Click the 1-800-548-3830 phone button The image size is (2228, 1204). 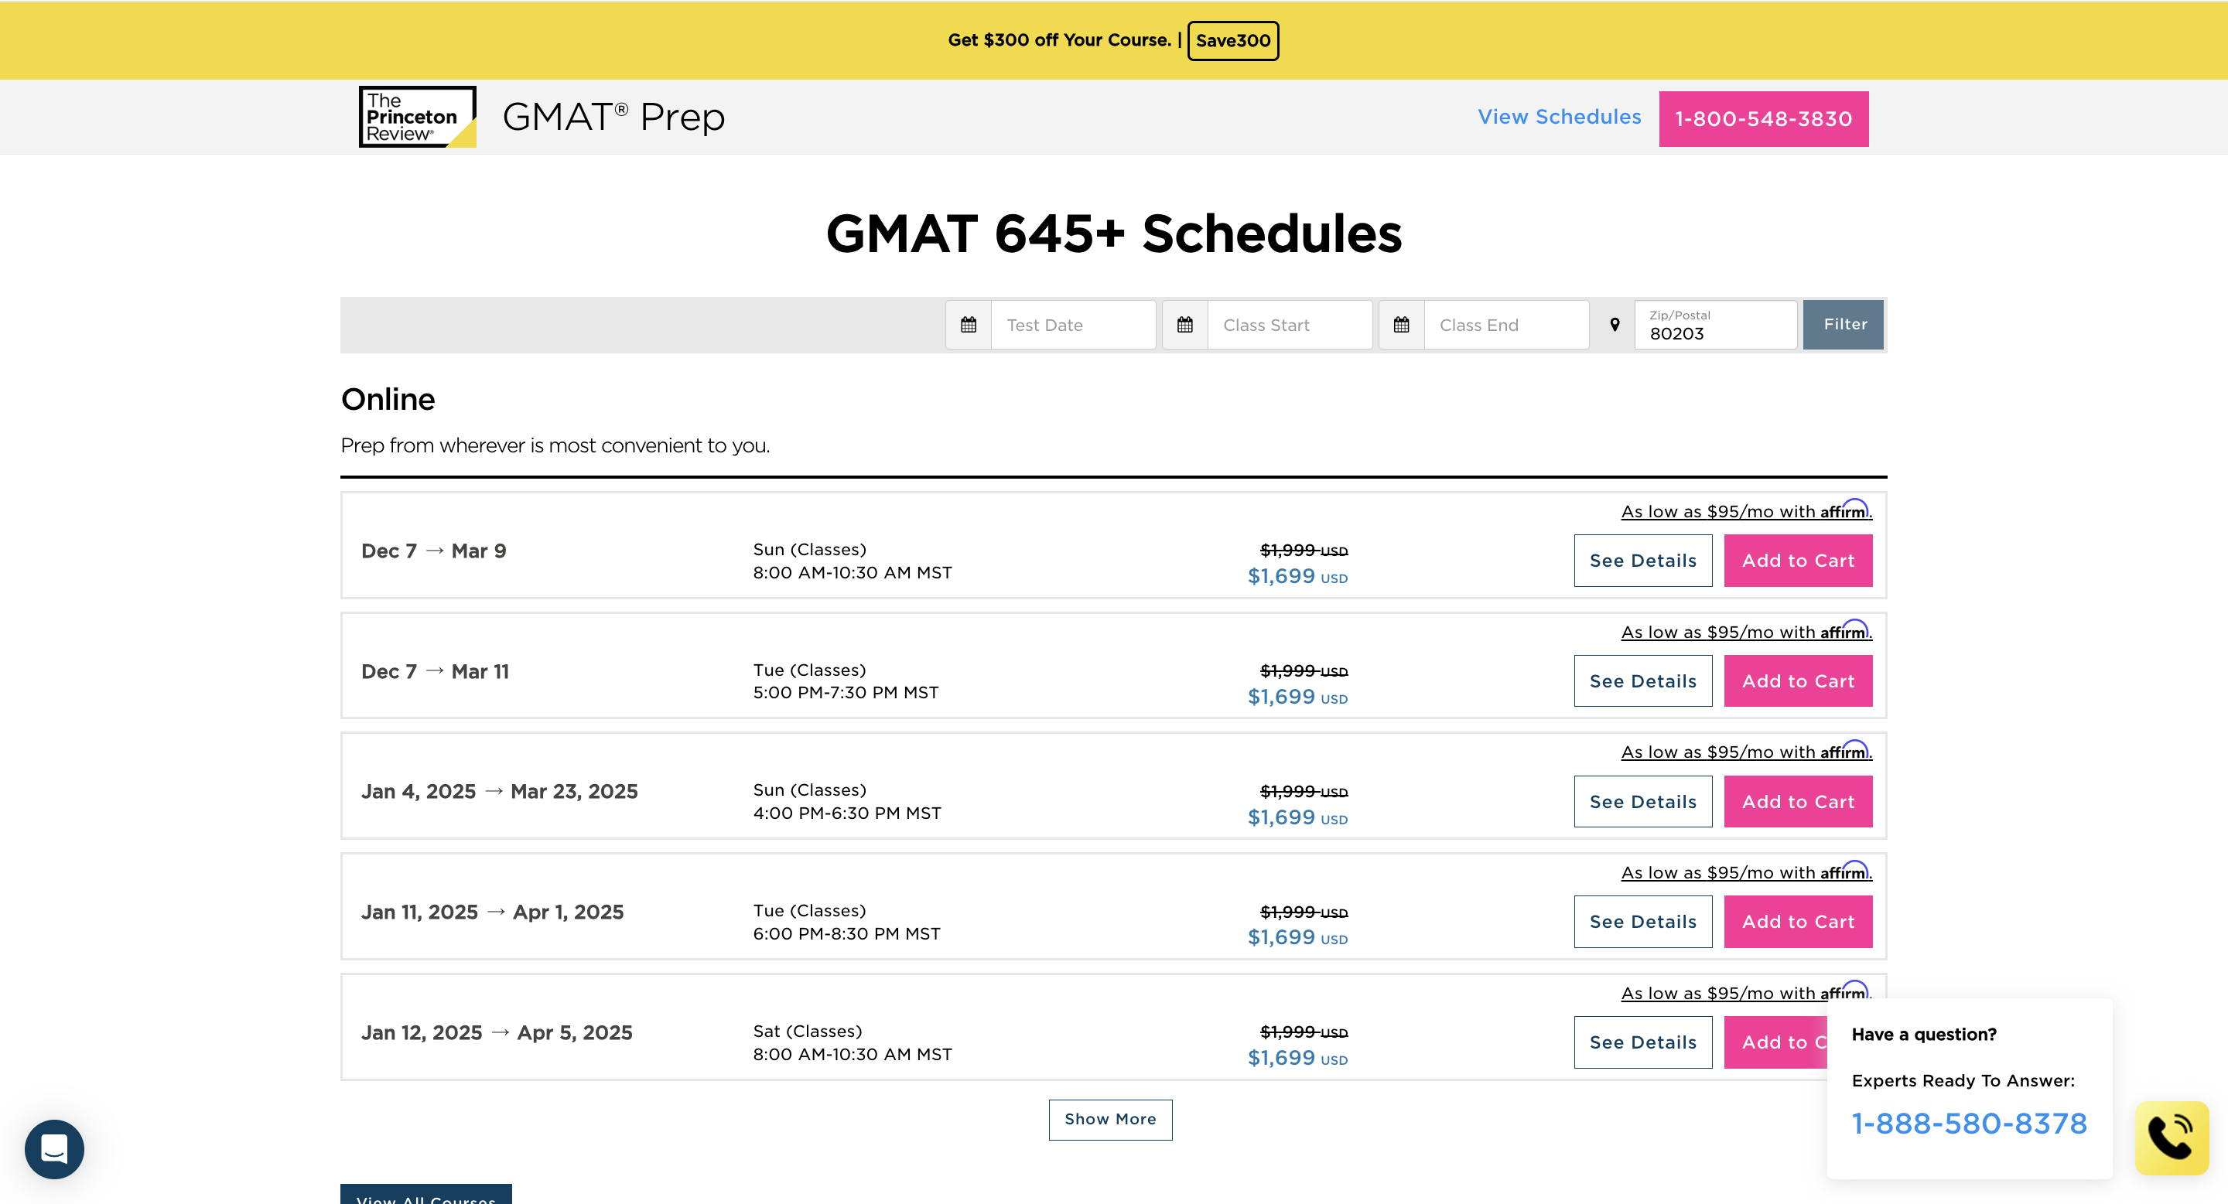[1763, 119]
